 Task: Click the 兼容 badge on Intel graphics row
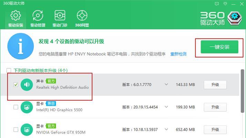51,103
